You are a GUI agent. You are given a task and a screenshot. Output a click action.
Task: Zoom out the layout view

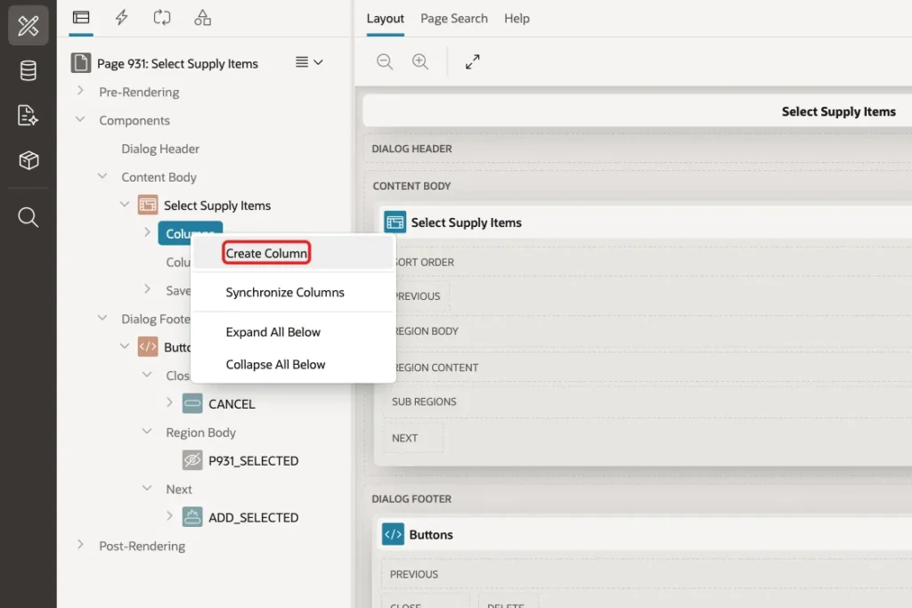pos(385,61)
